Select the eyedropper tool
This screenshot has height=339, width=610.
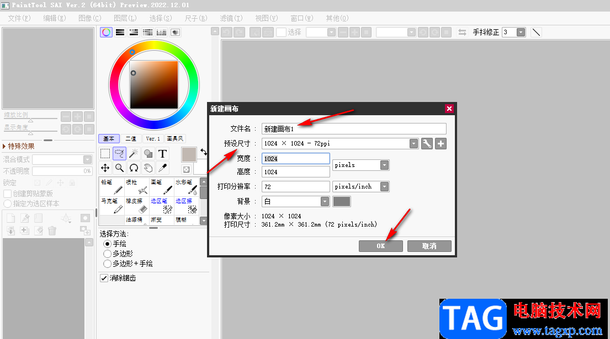point(163,168)
